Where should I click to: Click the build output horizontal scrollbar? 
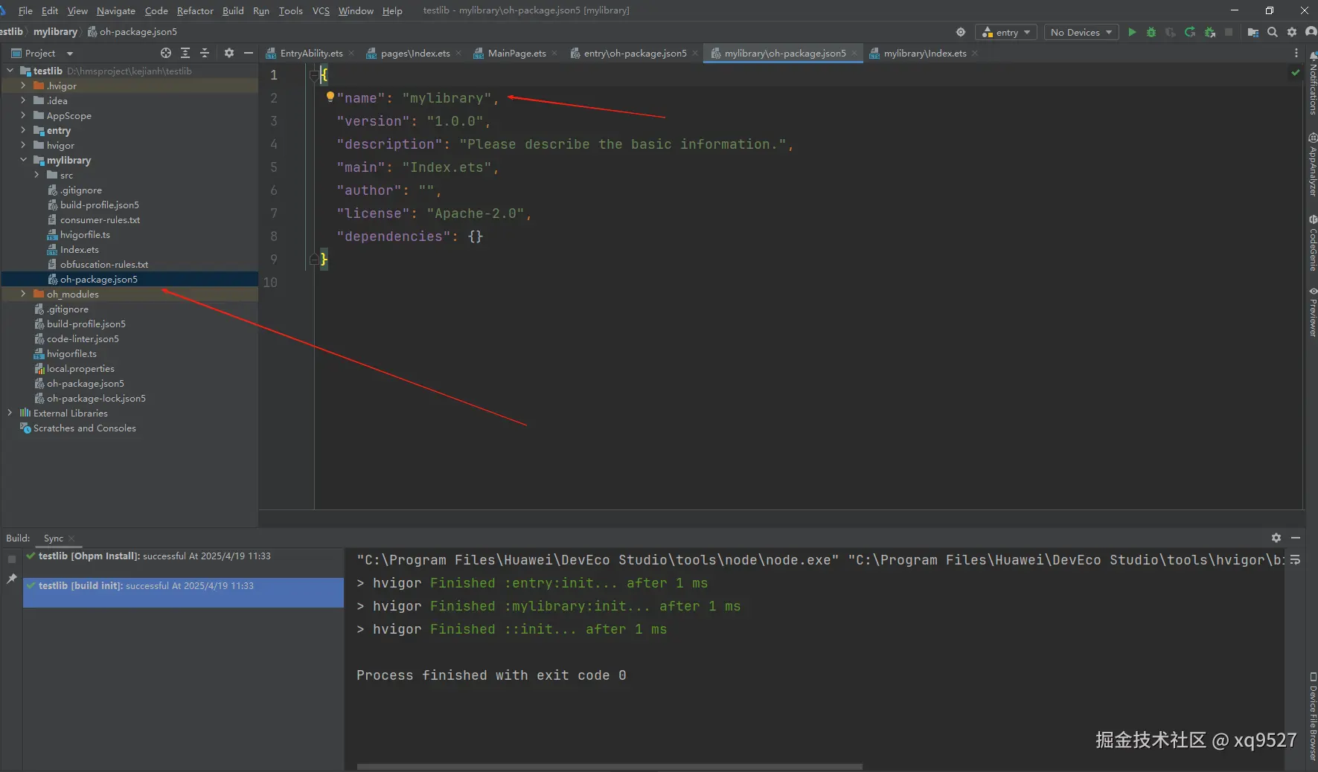point(610,766)
